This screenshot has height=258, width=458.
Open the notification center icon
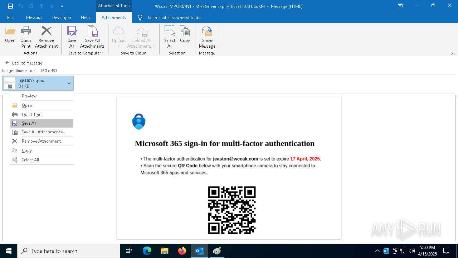pyautogui.click(x=446, y=251)
